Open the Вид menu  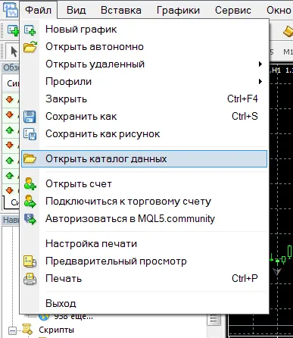tap(76, 10)
